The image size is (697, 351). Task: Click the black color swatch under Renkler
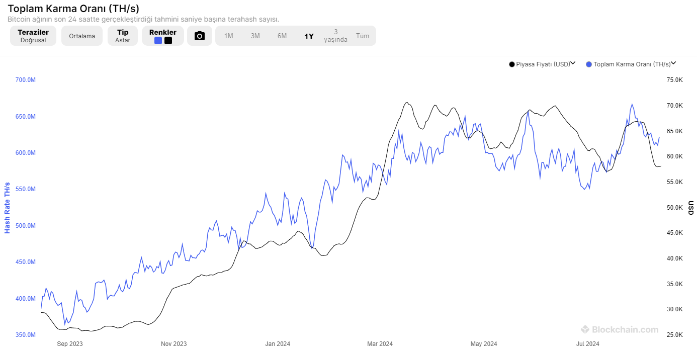tap(168, 41)
